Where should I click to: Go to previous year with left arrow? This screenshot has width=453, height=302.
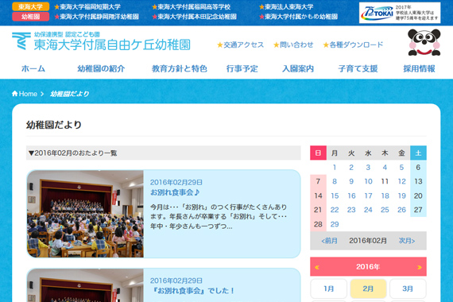point(316,267)
